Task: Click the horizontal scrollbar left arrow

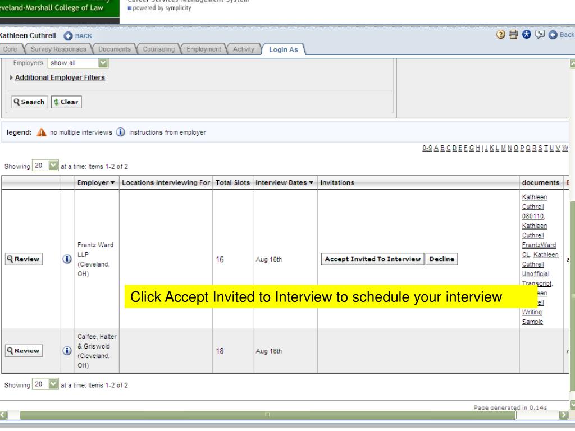Action: coord(3,415)
